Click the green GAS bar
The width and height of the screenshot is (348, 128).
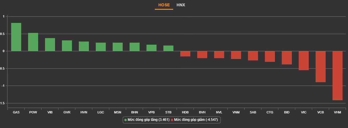tap(16, 37)
